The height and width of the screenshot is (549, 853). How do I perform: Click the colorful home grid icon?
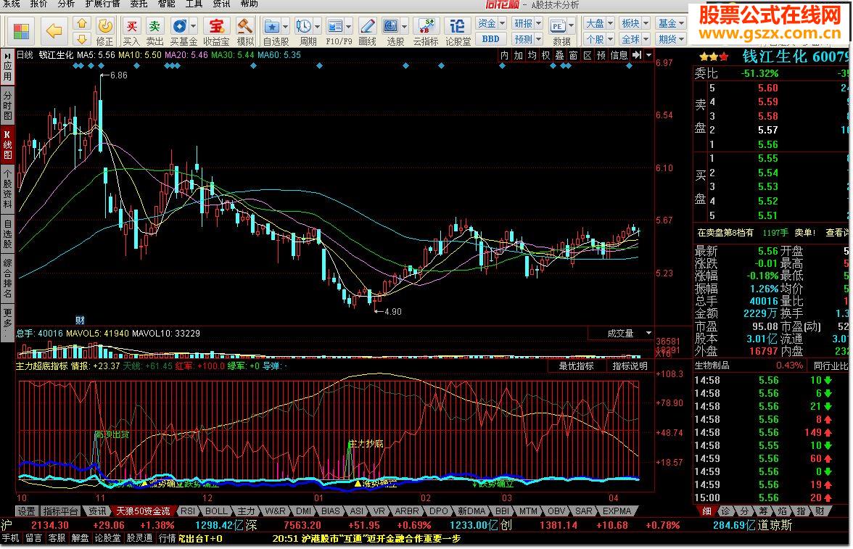[21, 31]
